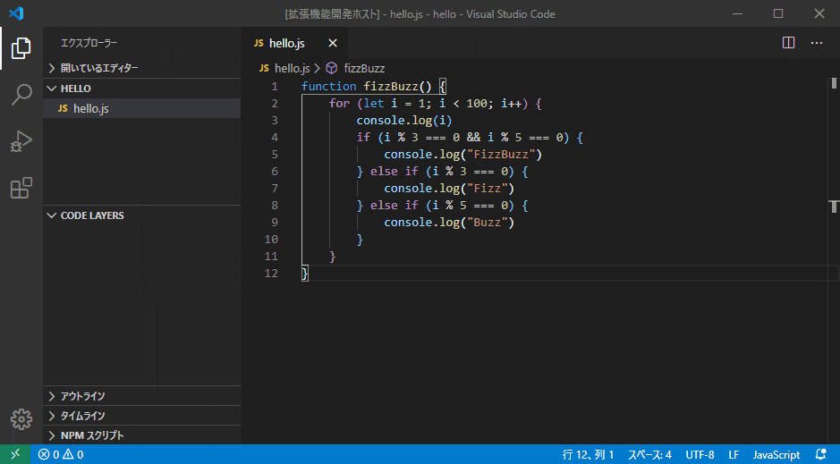Split the editor to the right

coord(789,43)
